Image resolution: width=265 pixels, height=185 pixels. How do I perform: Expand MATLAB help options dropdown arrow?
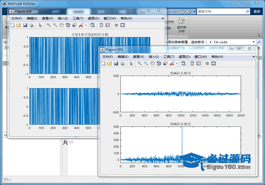click(194, 11)
